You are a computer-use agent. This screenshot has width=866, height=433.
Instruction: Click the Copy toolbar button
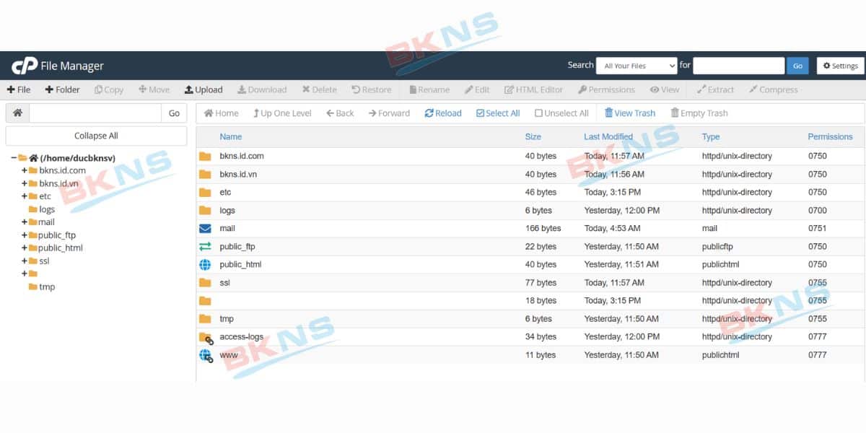109,89
